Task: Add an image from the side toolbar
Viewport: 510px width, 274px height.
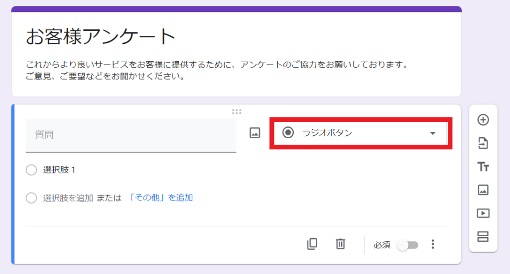Action: point(483,190)
